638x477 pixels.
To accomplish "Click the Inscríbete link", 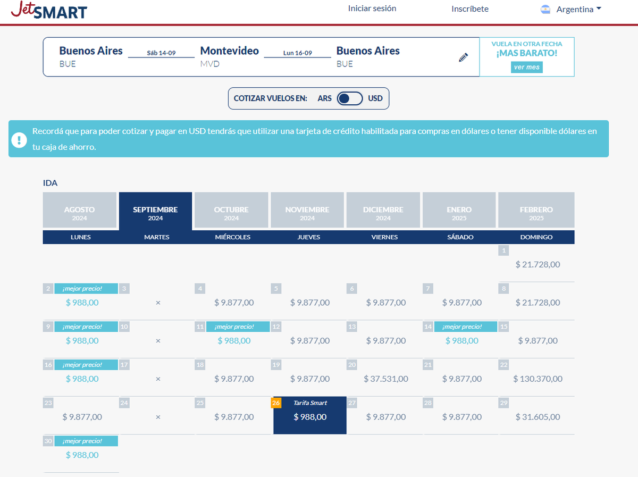I will point(470,9).
